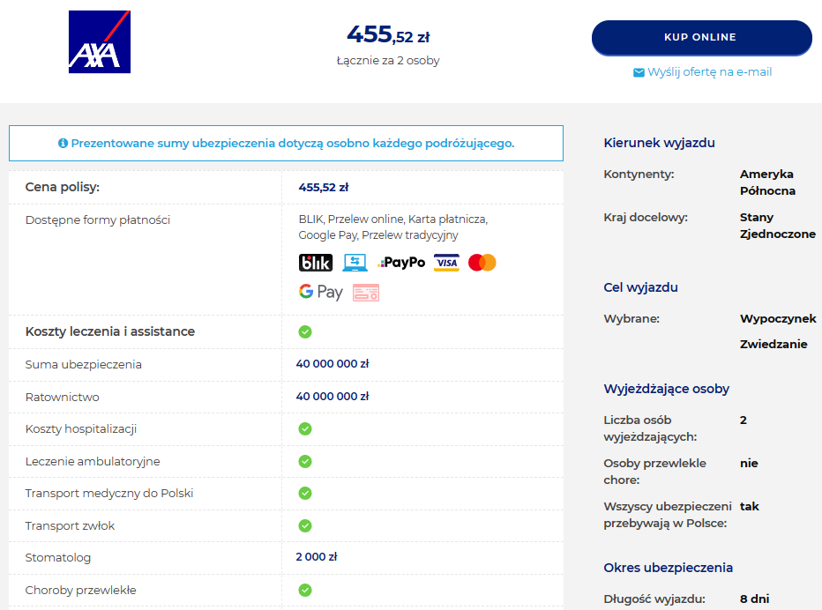Click the Transport zwłok row label
This screenshot has width=822, height=610.
point(70,525)
